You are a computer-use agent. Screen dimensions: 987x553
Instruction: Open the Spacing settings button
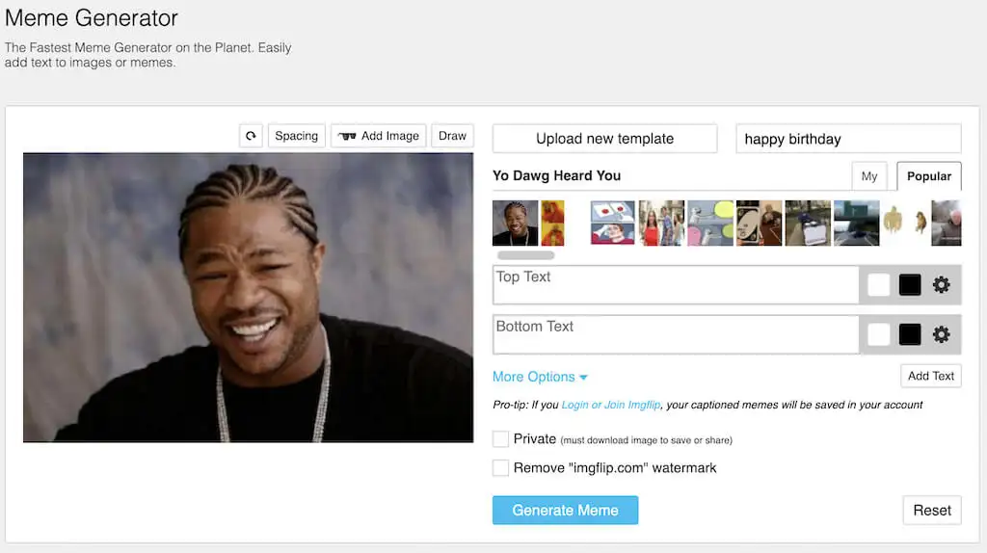click(x=297, y=136)
